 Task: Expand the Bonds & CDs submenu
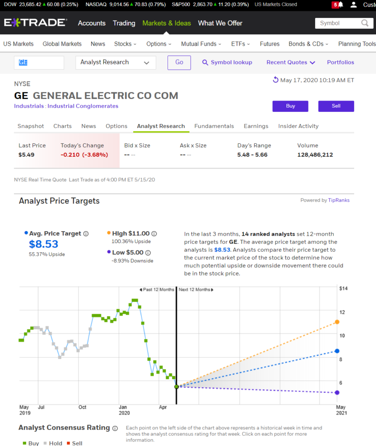309,44
